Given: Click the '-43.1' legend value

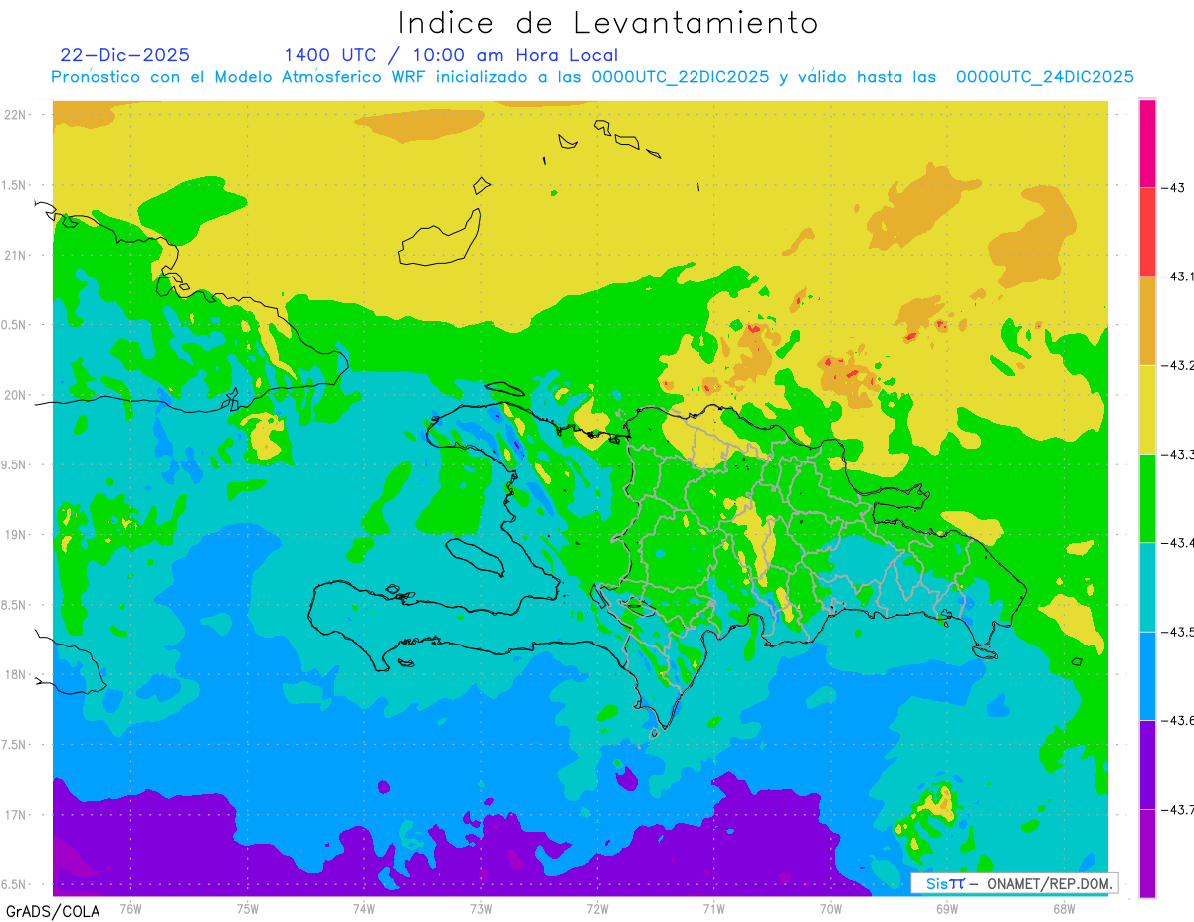Looking at the screenshot, I should (1177, 277).
